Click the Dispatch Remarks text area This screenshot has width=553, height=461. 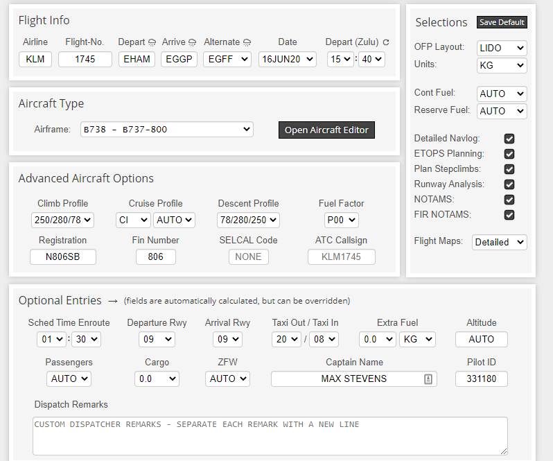tap(270, 435)
